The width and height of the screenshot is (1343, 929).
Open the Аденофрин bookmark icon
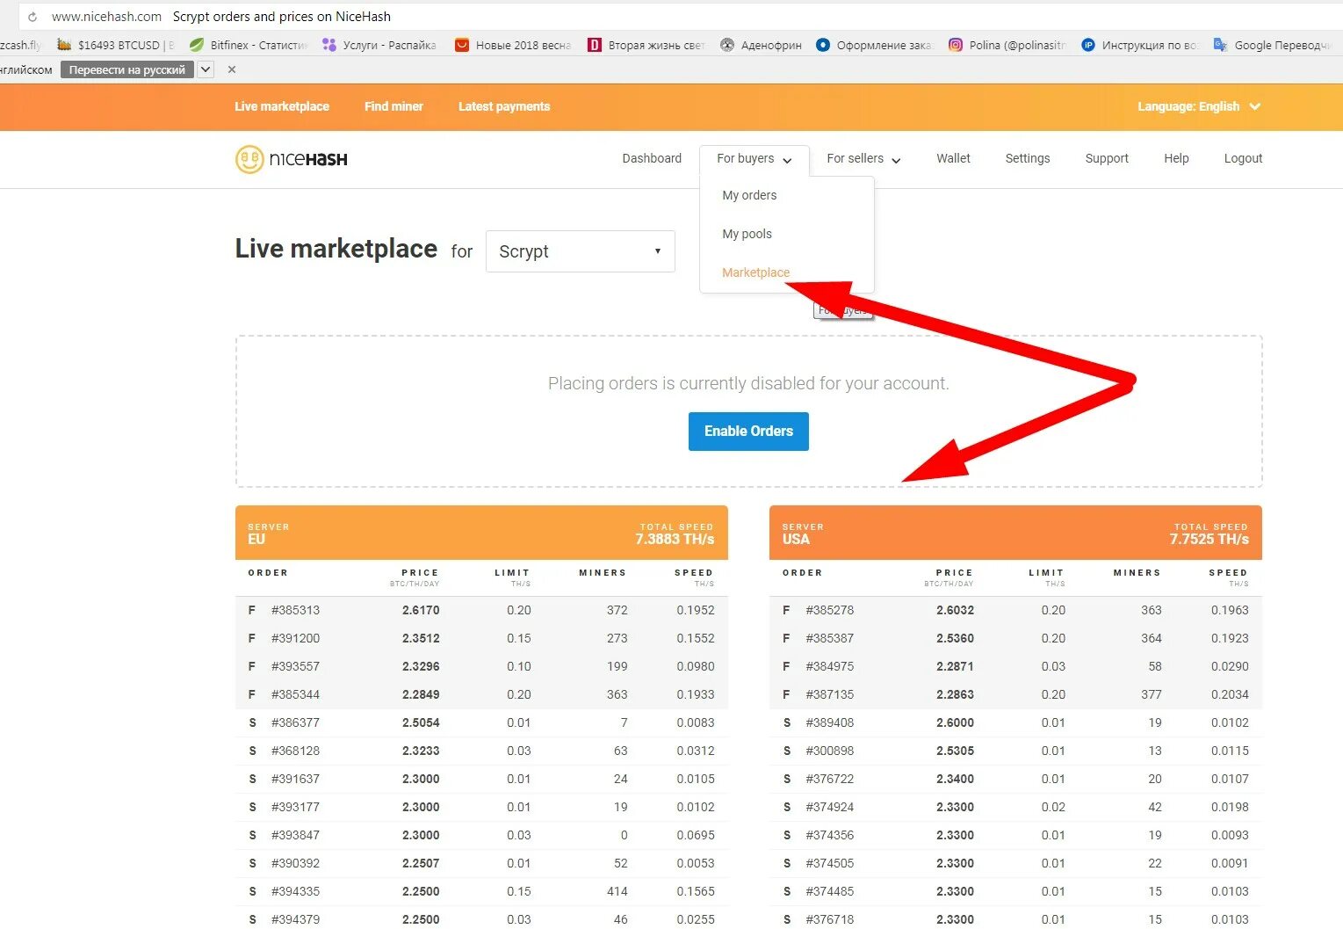point(727,45)
